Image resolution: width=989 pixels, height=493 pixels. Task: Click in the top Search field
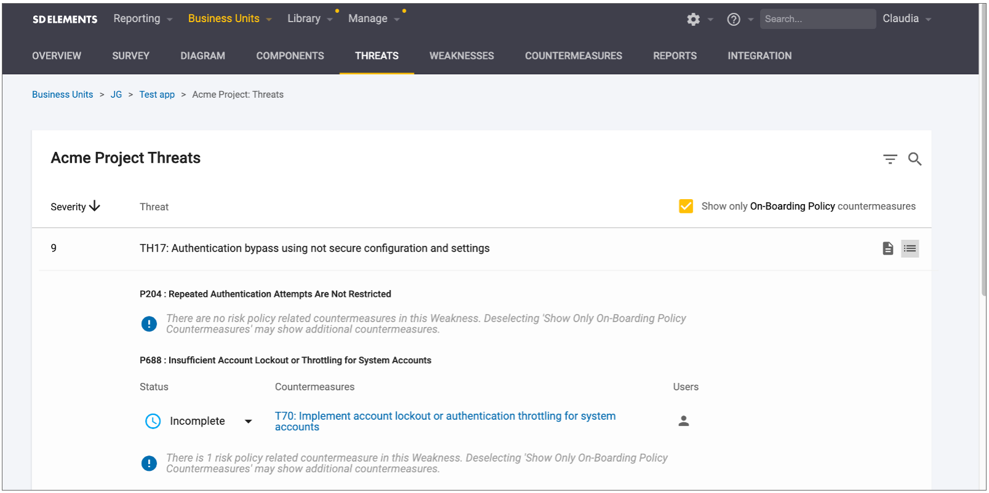817,19
